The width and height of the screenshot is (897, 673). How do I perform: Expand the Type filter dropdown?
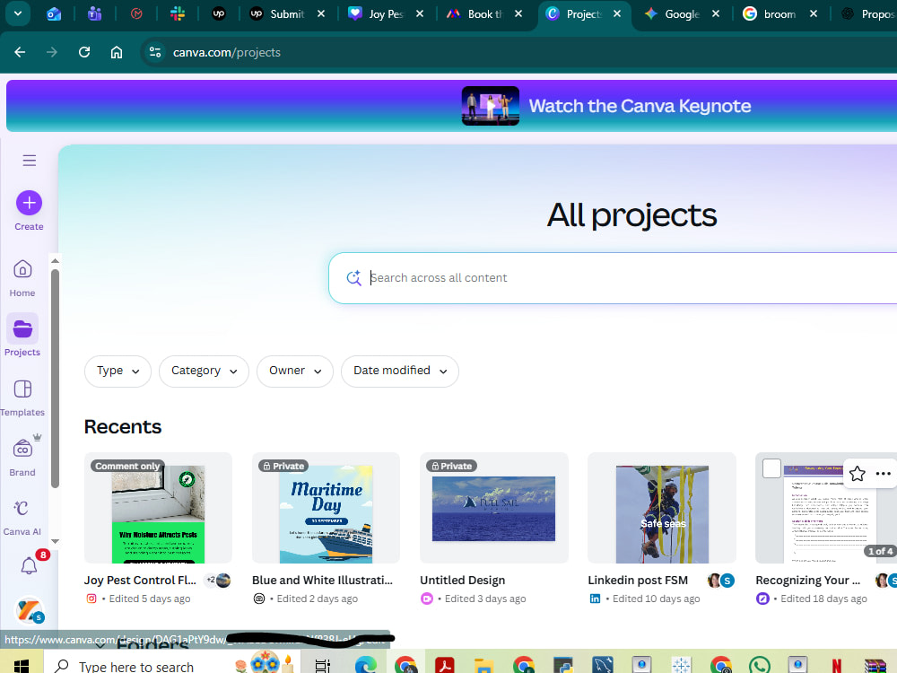118,371
